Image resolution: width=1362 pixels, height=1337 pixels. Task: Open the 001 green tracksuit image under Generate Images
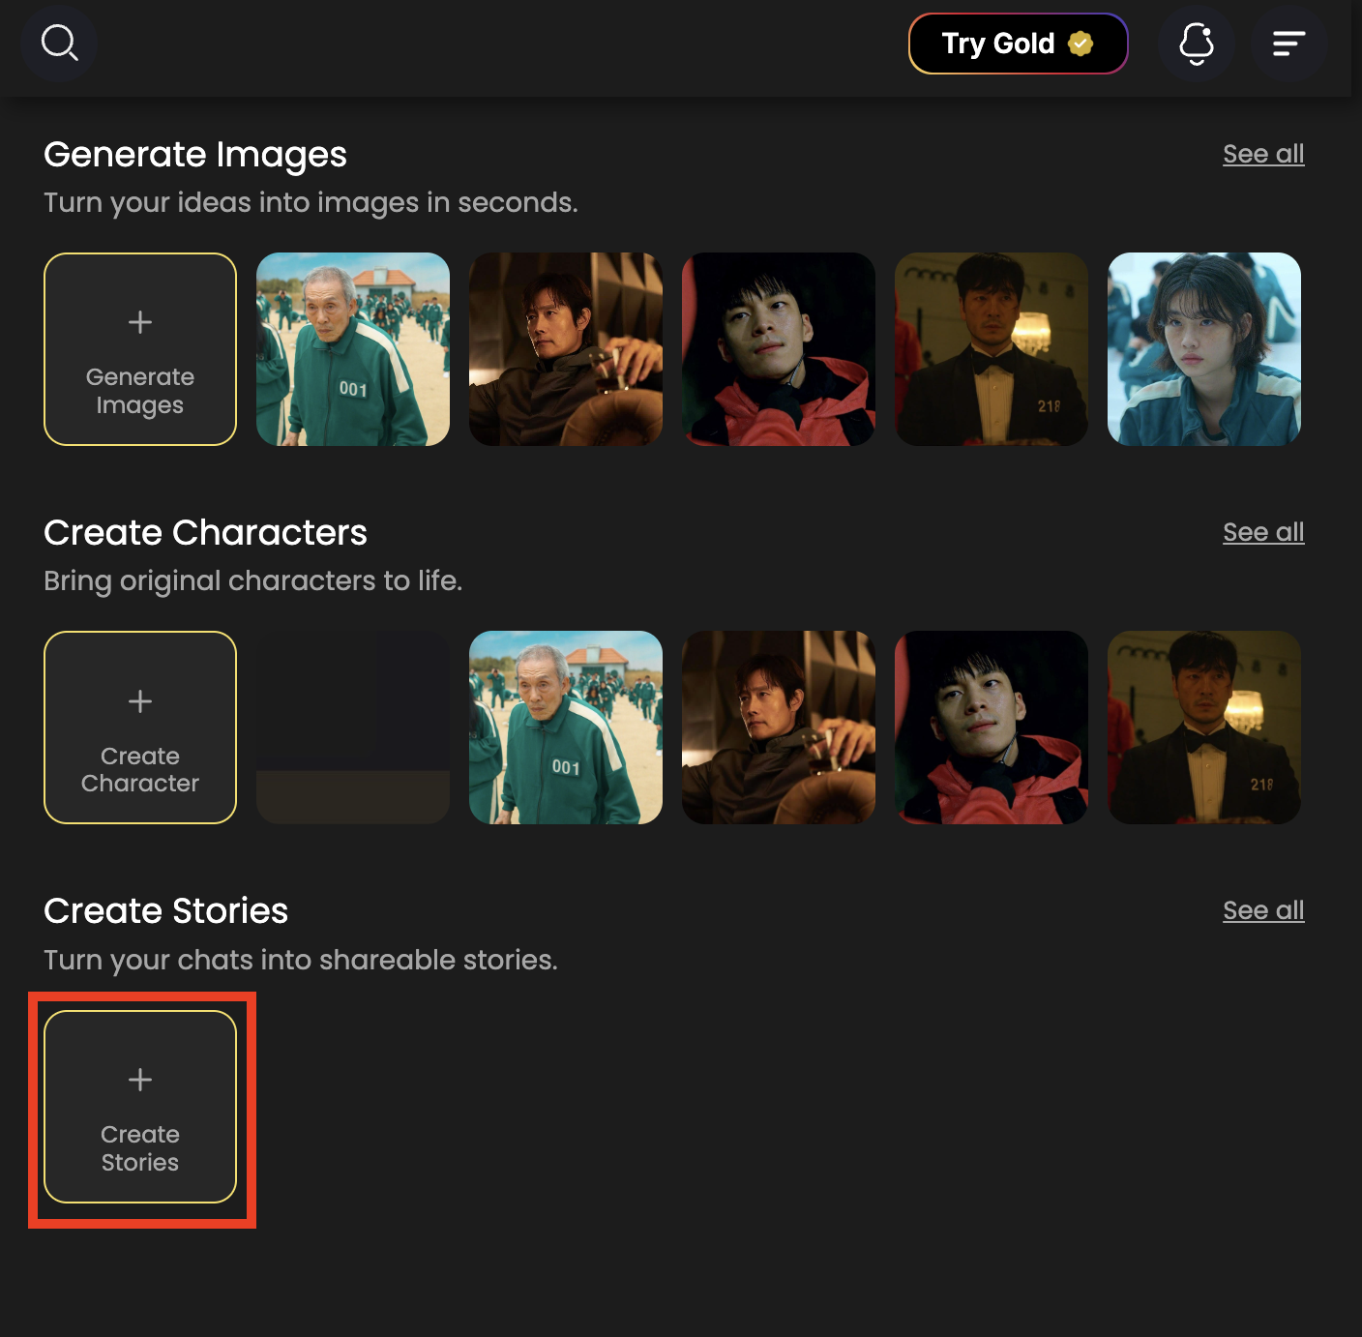coord(353,349)
